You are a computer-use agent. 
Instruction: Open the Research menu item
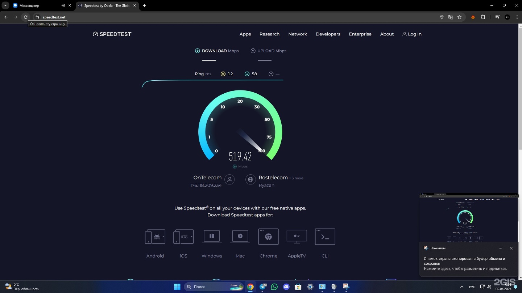269,34
